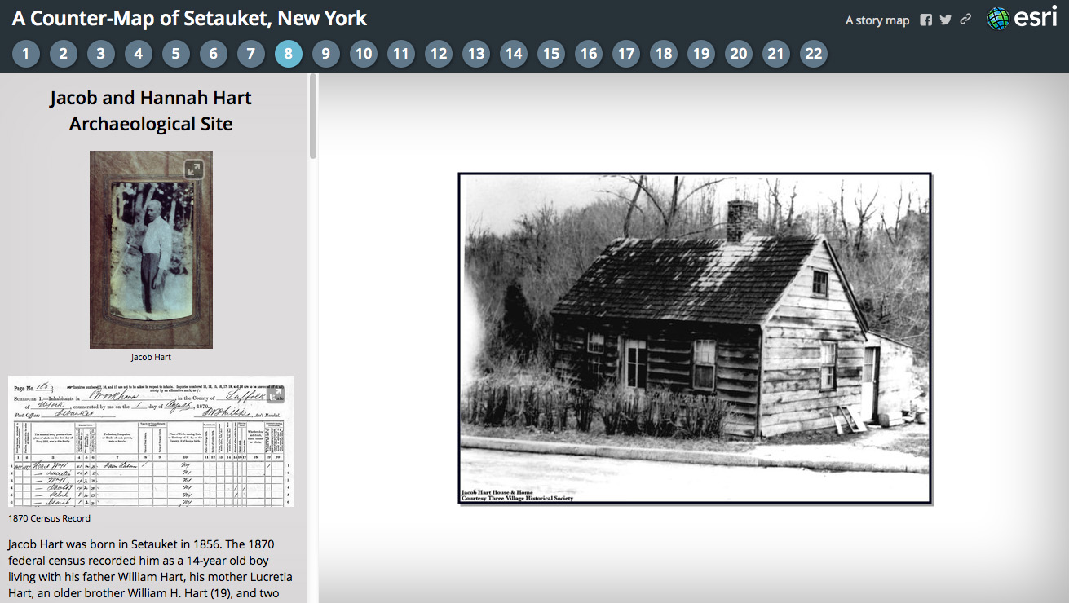1069x603 pixels.
Task: Open section 15 in the navigation bar
Action: [551, 53]
